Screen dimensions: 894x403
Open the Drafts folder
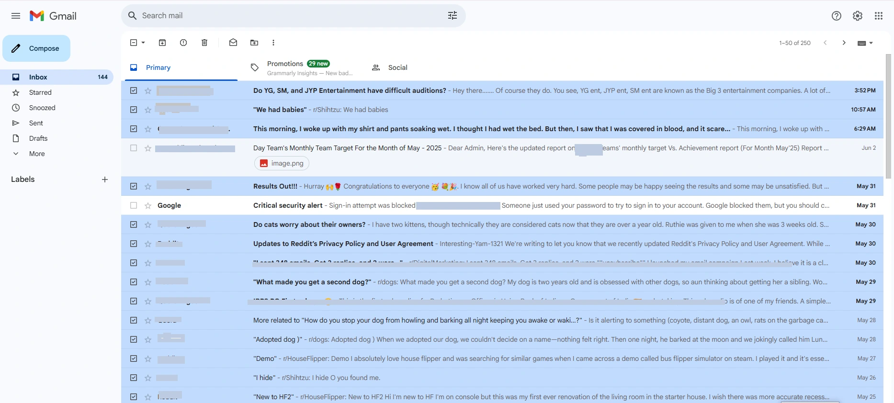[57, 138]
